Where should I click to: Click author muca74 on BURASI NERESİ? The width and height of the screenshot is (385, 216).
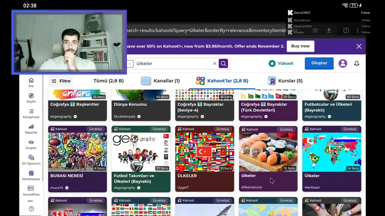(57, 188)
